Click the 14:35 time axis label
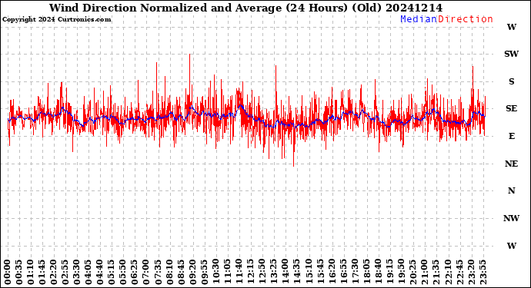This screenshot has width=531, height=288. 296,272
